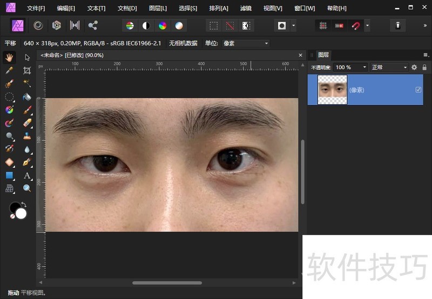Select the Mesh Warp tool
432x299 pixels.
(x=9, y=188)
